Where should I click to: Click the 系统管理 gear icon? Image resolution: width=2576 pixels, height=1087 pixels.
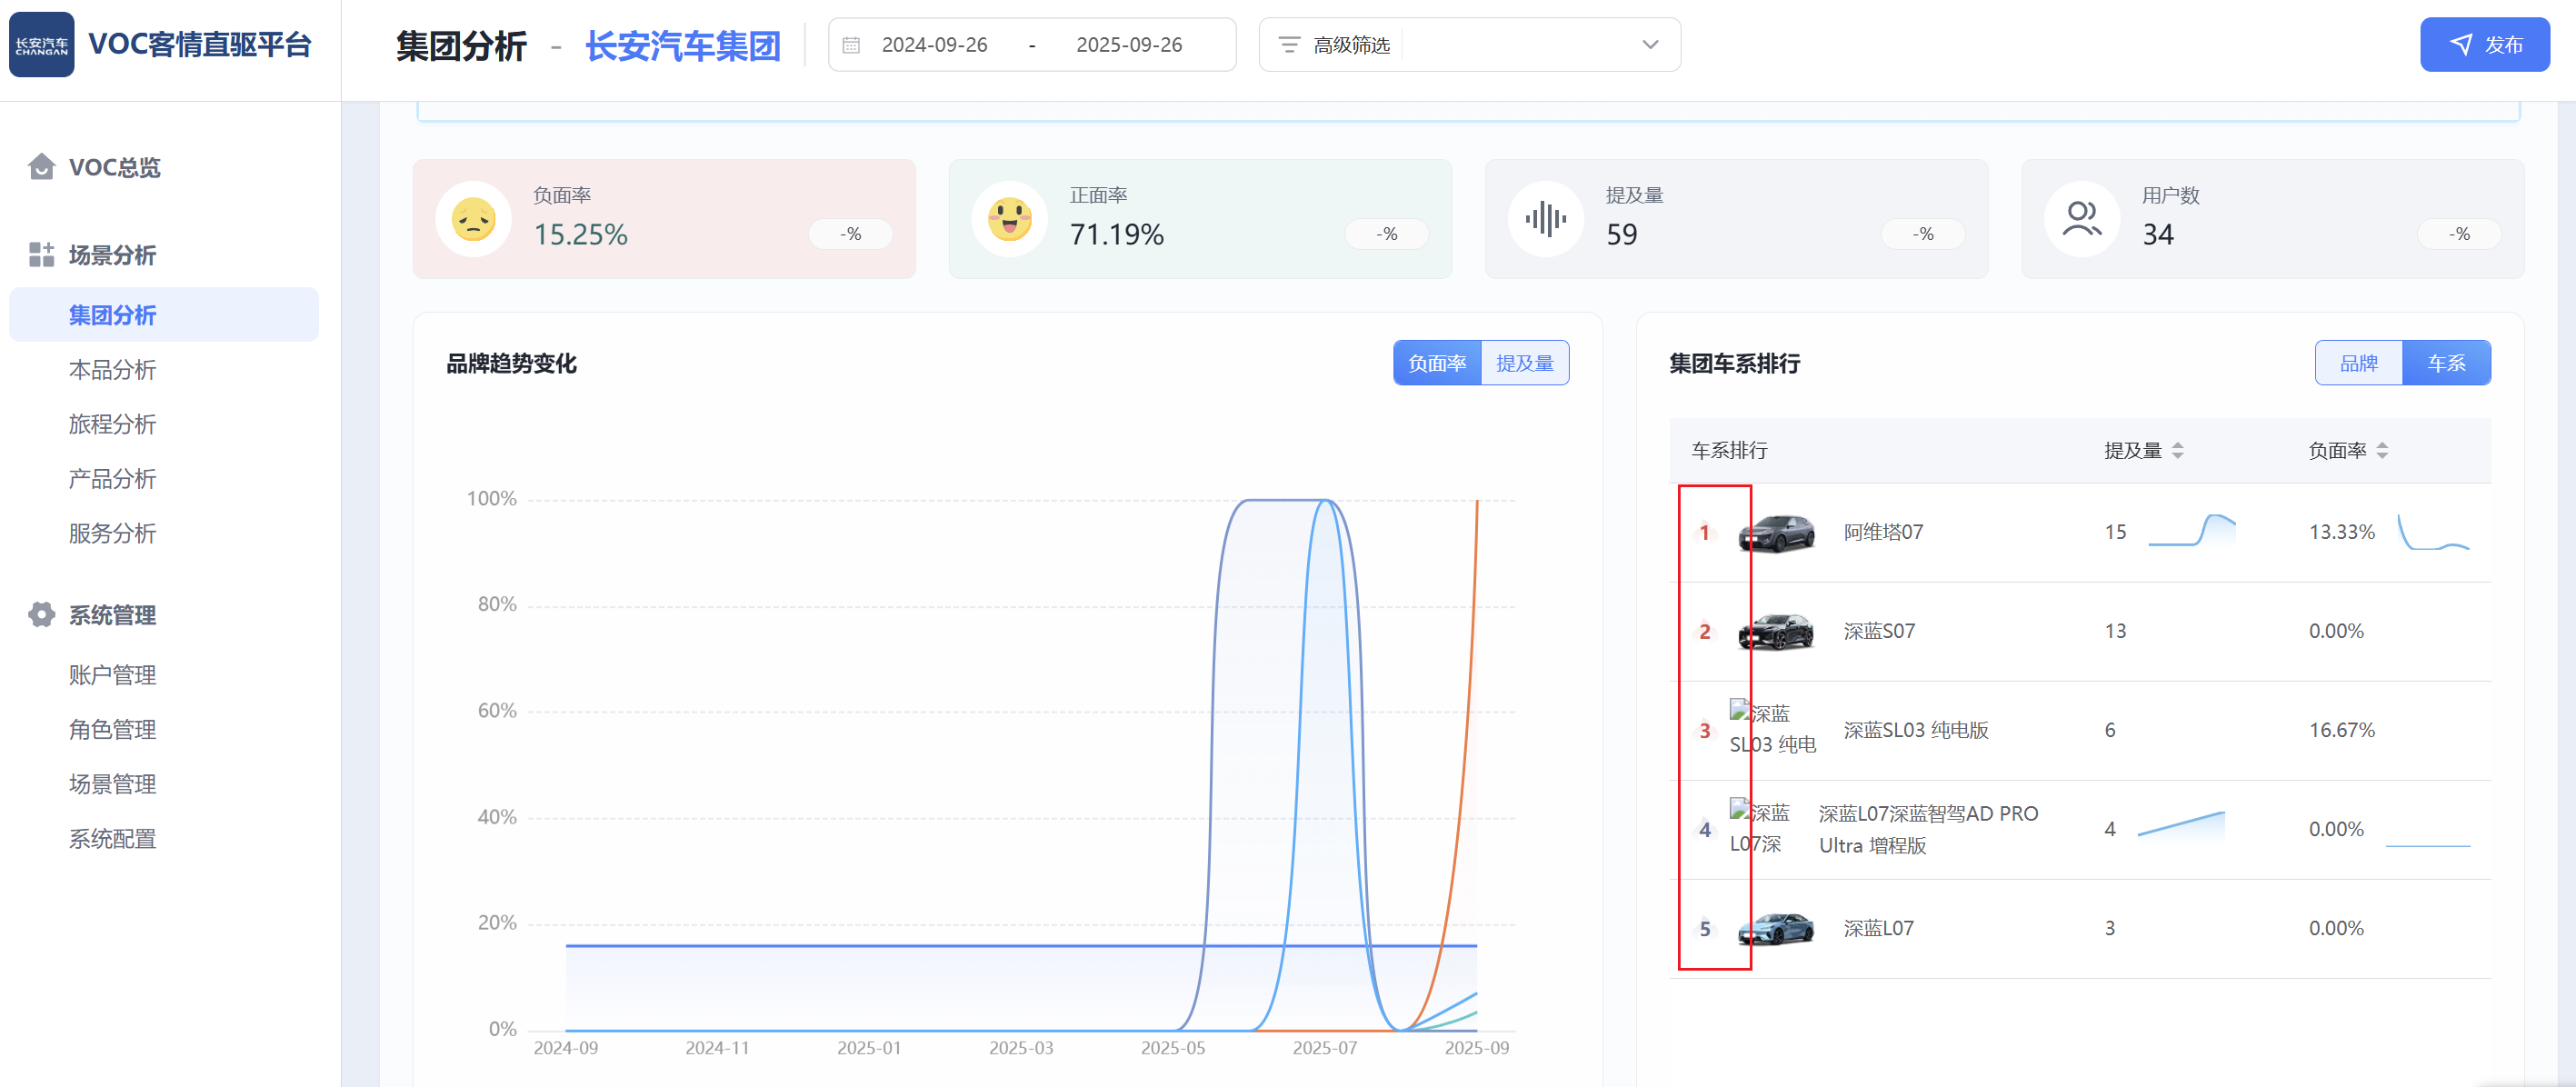[x=41, y=615]
